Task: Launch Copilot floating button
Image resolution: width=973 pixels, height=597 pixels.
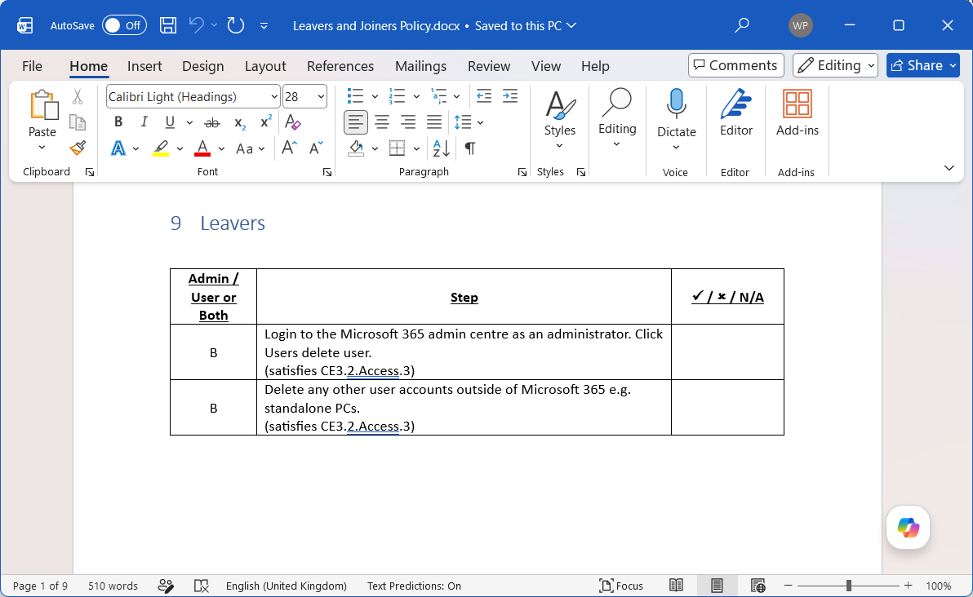Action: (x=908, y=528)
